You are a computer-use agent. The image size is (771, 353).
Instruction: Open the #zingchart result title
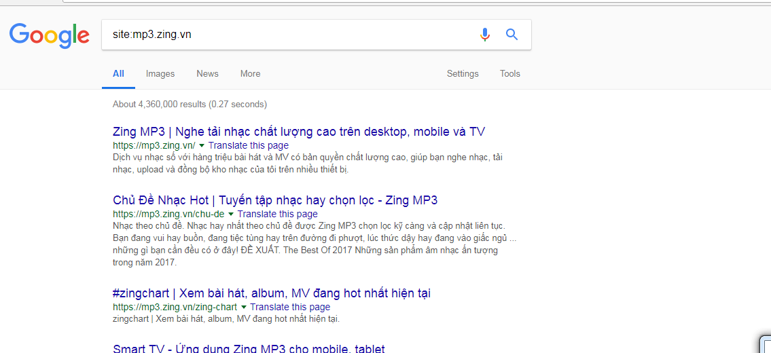click(272, 293)
